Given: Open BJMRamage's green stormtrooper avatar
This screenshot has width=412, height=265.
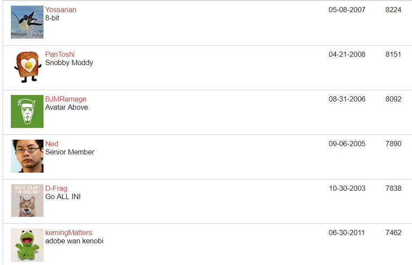Looking at the screenshot, I should [27, 111].
